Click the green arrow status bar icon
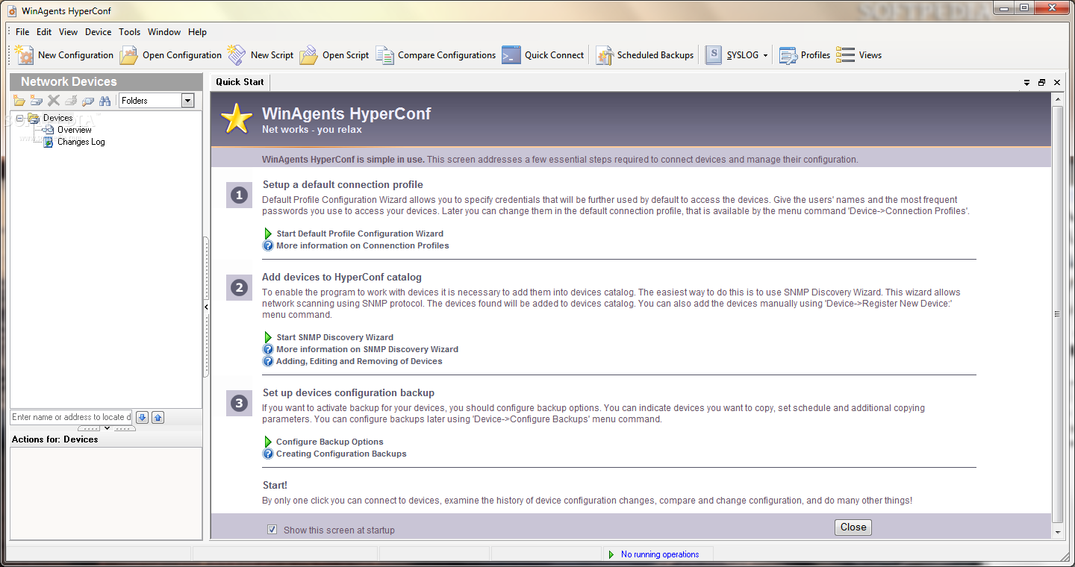Screen dimensions: 1075x567 pyautogui.click(x=611, y=554)
